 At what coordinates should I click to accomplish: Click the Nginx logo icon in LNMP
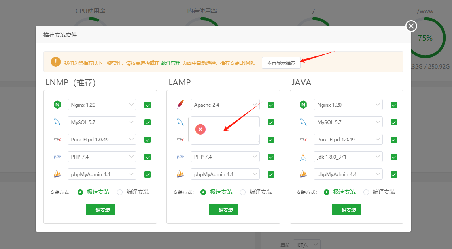click(x=57, y=105)
